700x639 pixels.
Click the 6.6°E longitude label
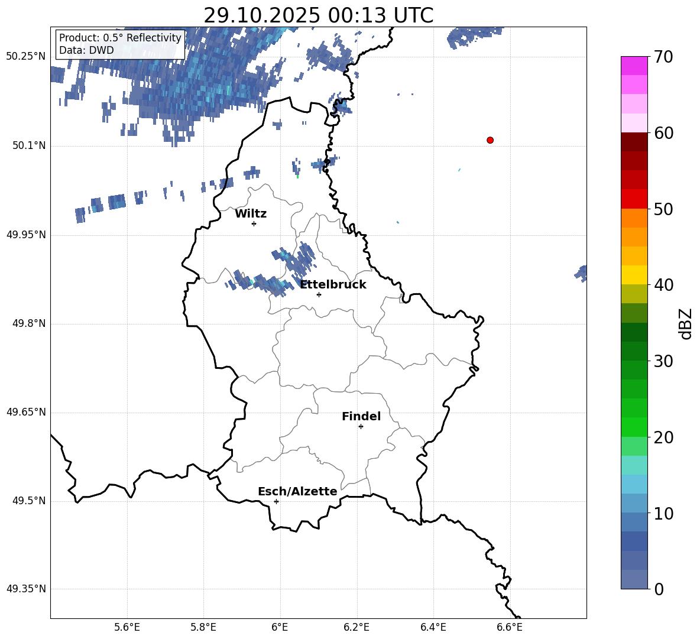pyautogui.click(x=510, y=627)
